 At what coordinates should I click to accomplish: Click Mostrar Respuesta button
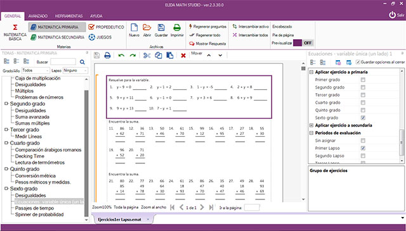(x=207, y=44)
